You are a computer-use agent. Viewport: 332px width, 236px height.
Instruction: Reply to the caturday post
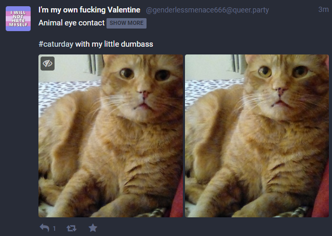[45, 228]
